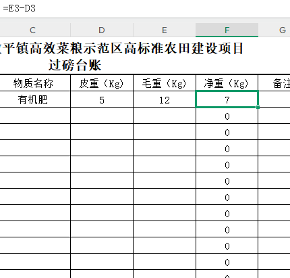Screen dimensions: 290x278
Task: Select the 0 cell directly below 7
Action: (227, 116)
